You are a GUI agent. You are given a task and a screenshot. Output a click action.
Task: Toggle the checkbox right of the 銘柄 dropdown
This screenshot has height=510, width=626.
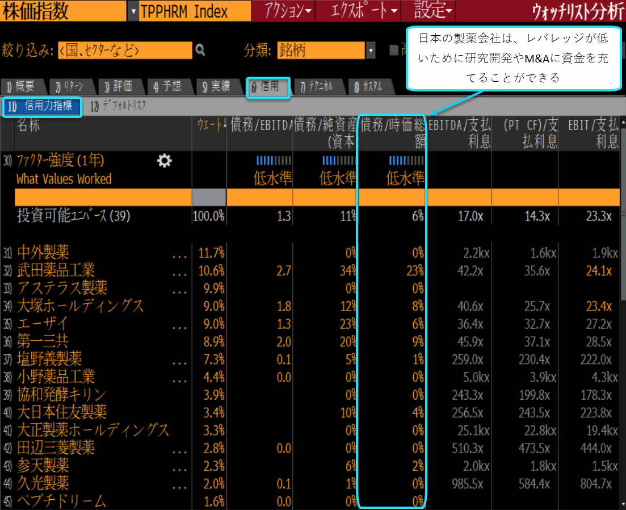394,50
